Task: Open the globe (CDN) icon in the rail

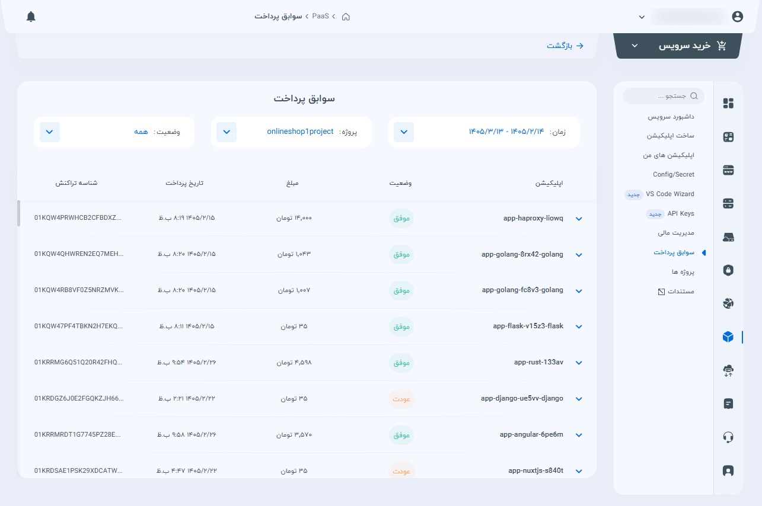Action: coord(729,303)
